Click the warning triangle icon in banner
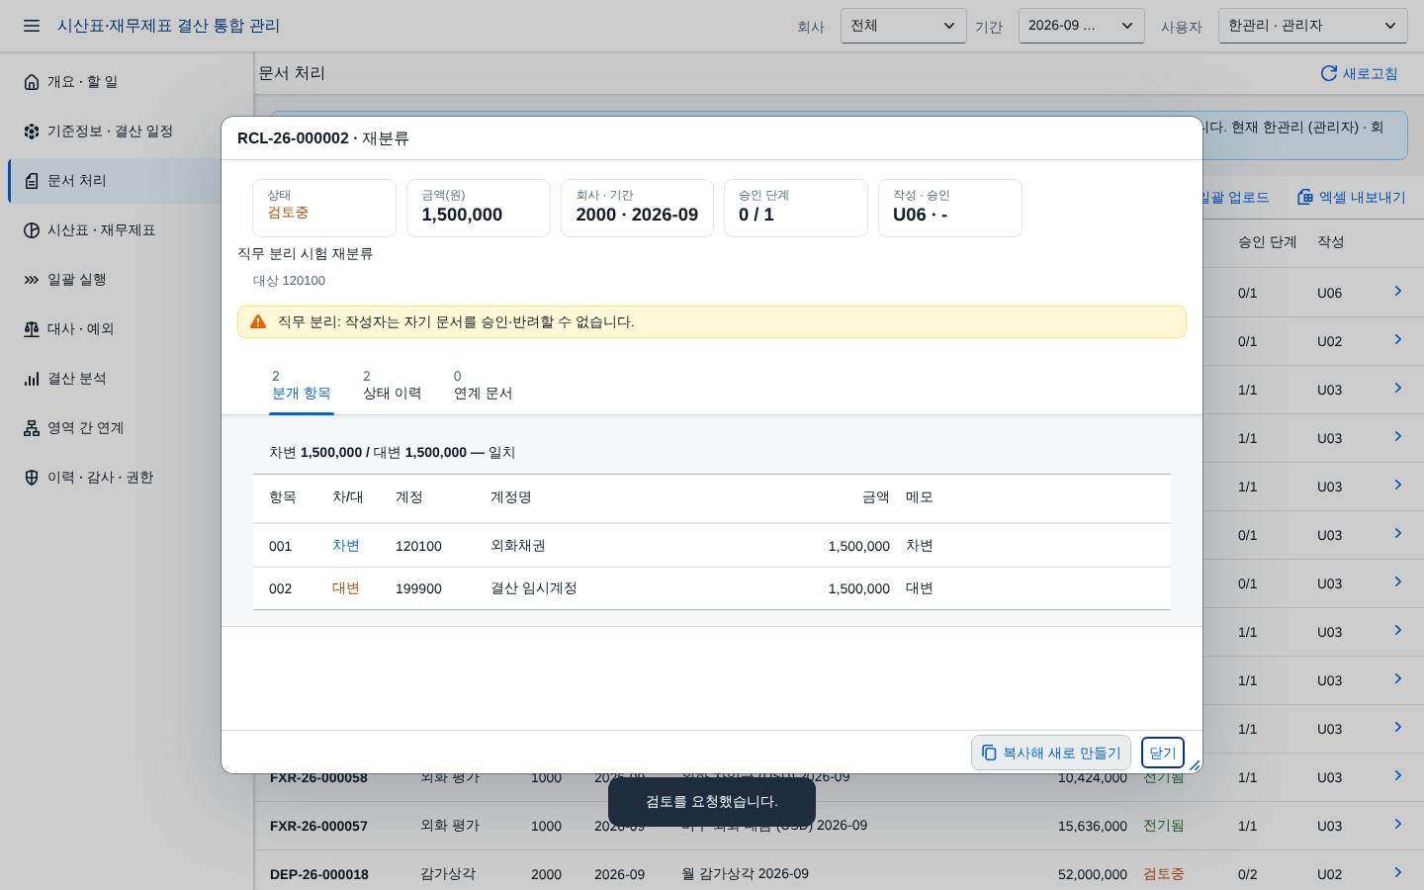This screenshot has width=1424, height=890. pos(258,321)
